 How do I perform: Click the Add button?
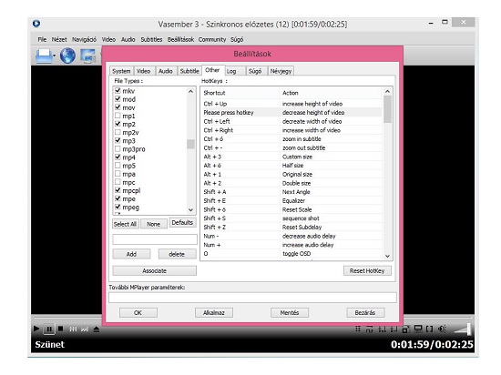(x=131, y=254)
